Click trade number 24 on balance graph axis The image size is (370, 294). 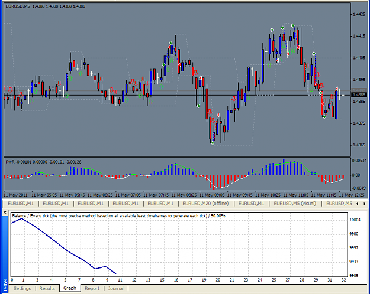[x=260, y=280]
